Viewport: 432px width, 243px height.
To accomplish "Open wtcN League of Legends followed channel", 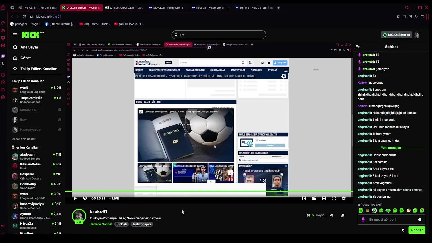I will (x=36, y=90).
